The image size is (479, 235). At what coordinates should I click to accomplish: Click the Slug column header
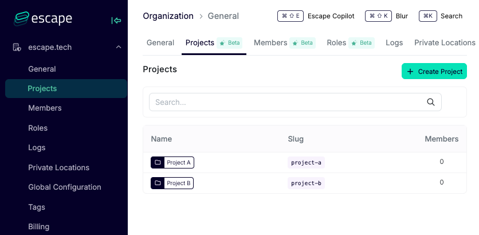296,139
